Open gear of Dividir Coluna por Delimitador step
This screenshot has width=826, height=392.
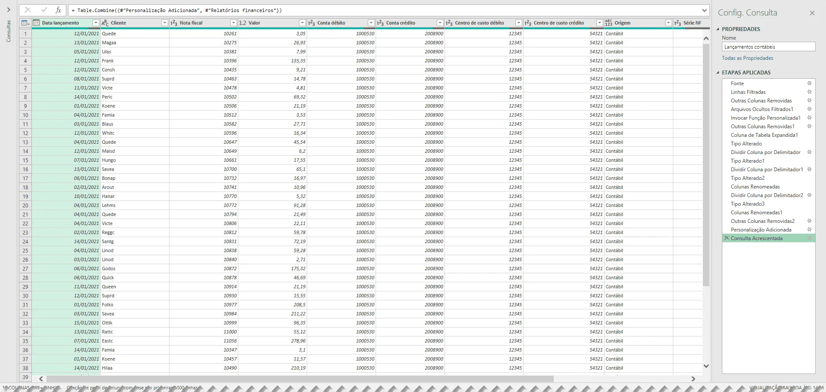point(809,152)
